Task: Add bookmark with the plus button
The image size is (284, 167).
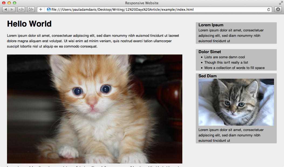Action: [41, 9]
